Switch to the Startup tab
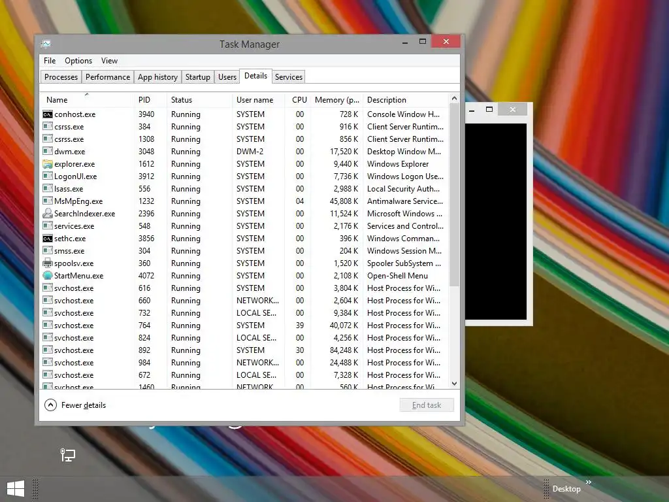This screenshot has height=502, width=669. [197, 77]
